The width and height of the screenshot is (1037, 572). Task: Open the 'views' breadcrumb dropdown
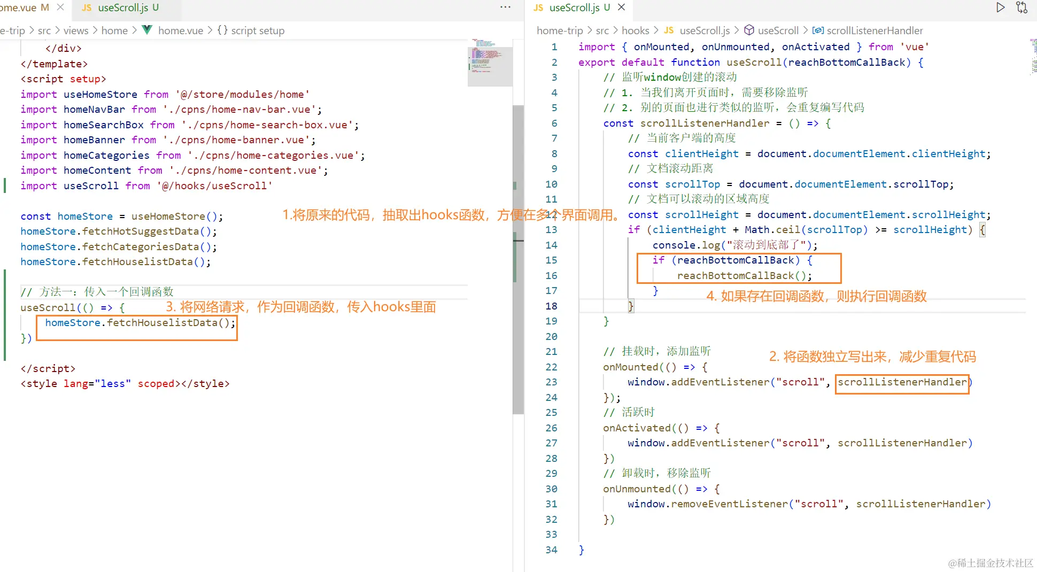click(x=76, y=30)
